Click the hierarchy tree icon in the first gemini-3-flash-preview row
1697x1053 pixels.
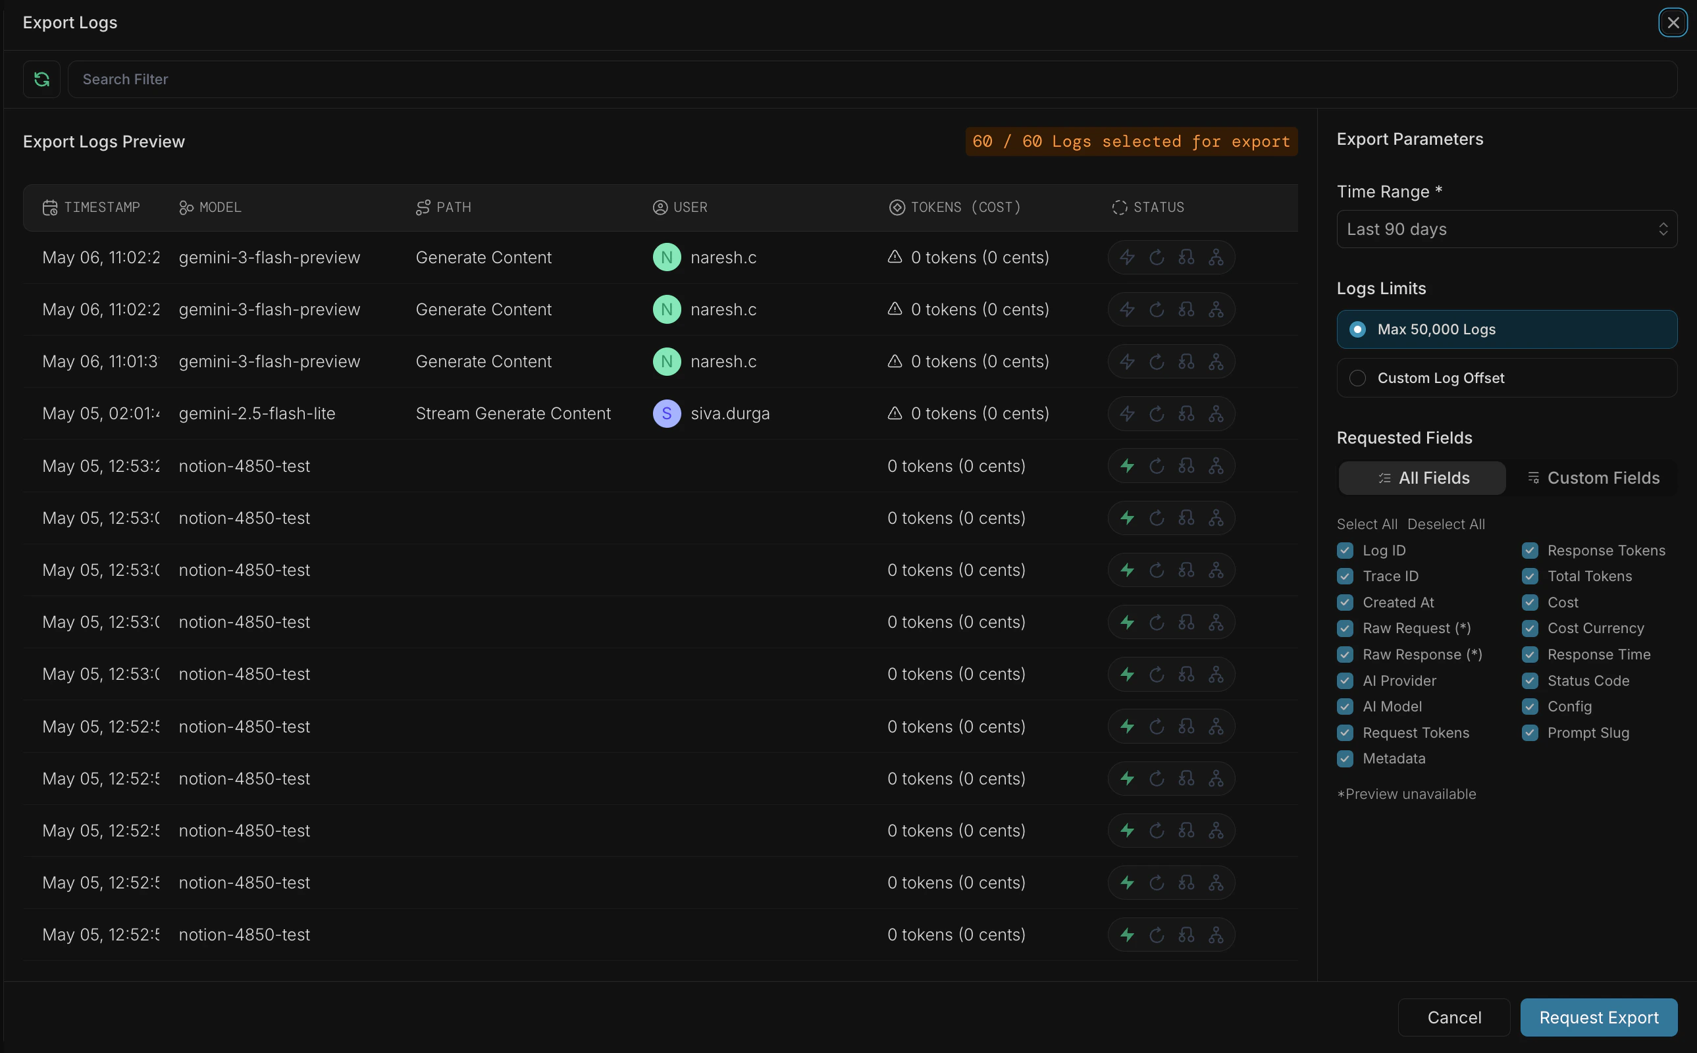tap(1216, 258)
